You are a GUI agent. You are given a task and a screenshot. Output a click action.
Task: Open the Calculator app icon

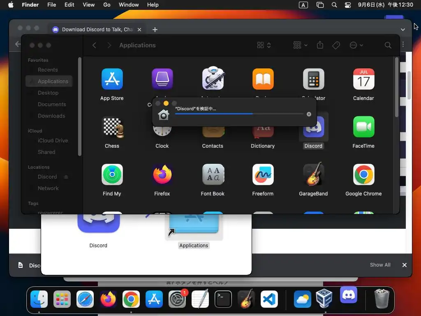click(313, 79)
